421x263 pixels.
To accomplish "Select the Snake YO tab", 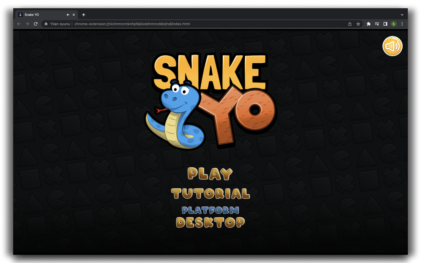I will [x=39, y=14].
